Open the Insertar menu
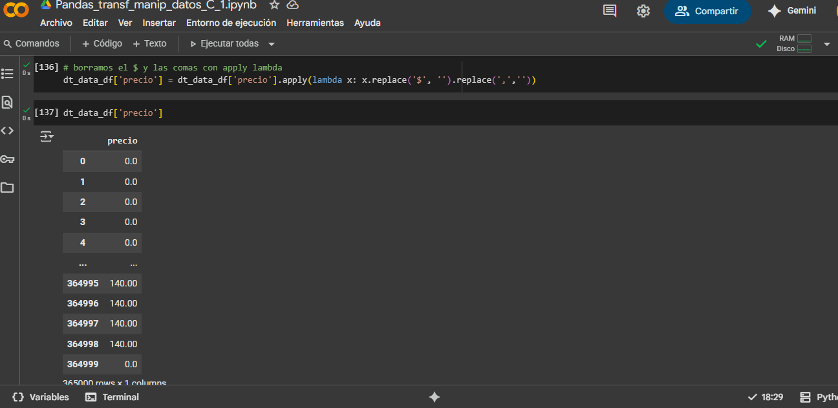 pos(159,23)
